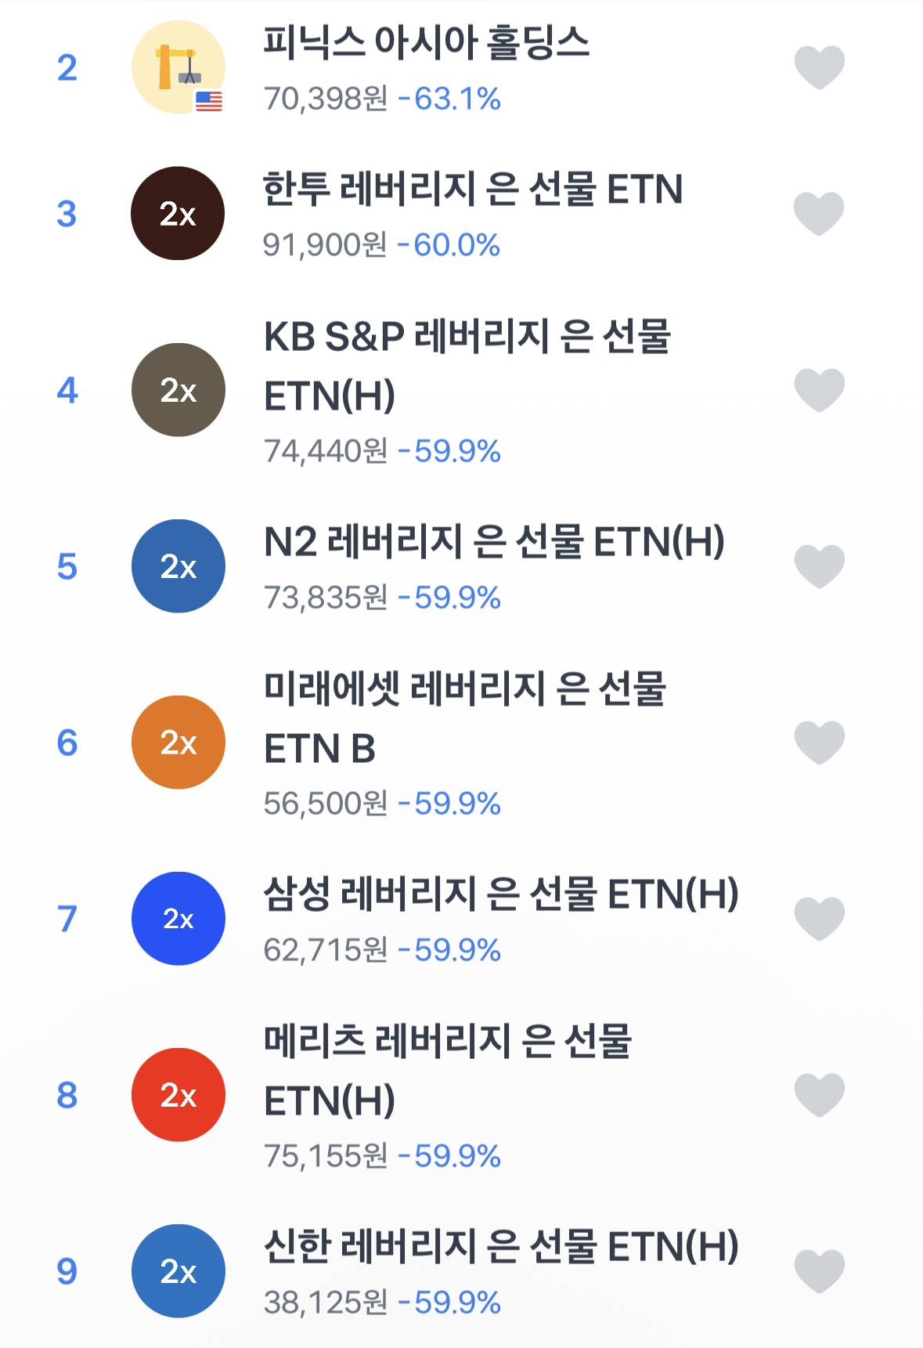Tap the bright blue 2x icon for 삼성

coord(178,919)
